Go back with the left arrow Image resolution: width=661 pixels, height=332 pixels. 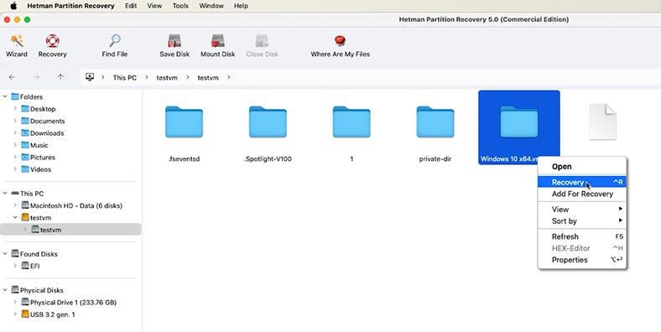click(12, 77)
